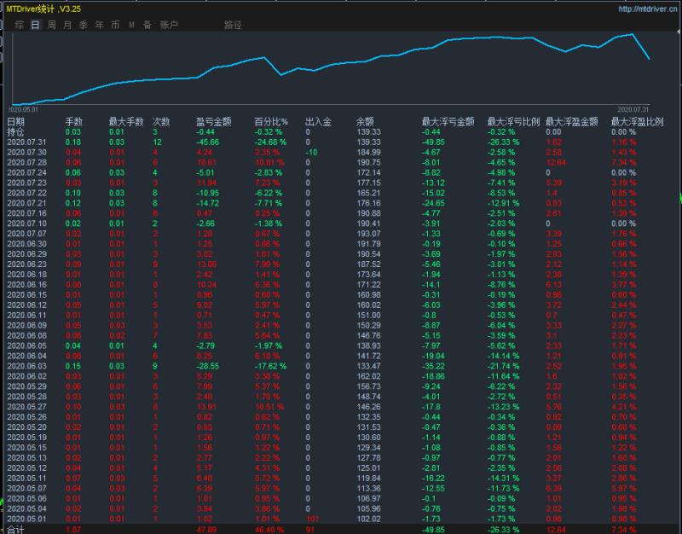Click the -21.74 % floating loss ratio
The width and height of the screenshot is (682, 534).
click(x=503, y=366)
